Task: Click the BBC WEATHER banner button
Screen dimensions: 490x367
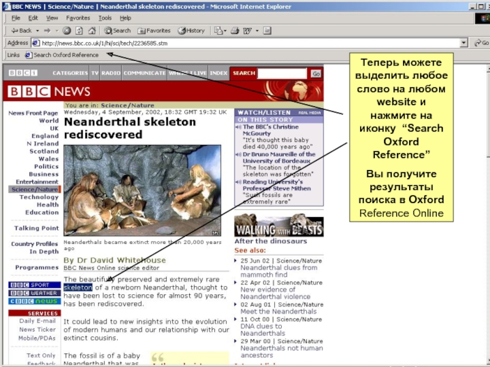Action: click(34, 293)
